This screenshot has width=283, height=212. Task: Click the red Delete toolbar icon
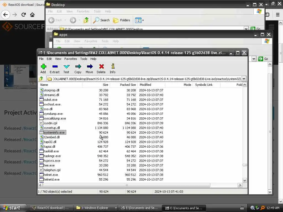point(101,69)
